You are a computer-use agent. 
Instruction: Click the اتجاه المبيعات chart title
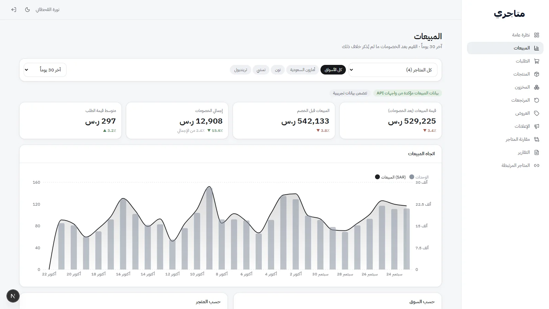(421, 154)
